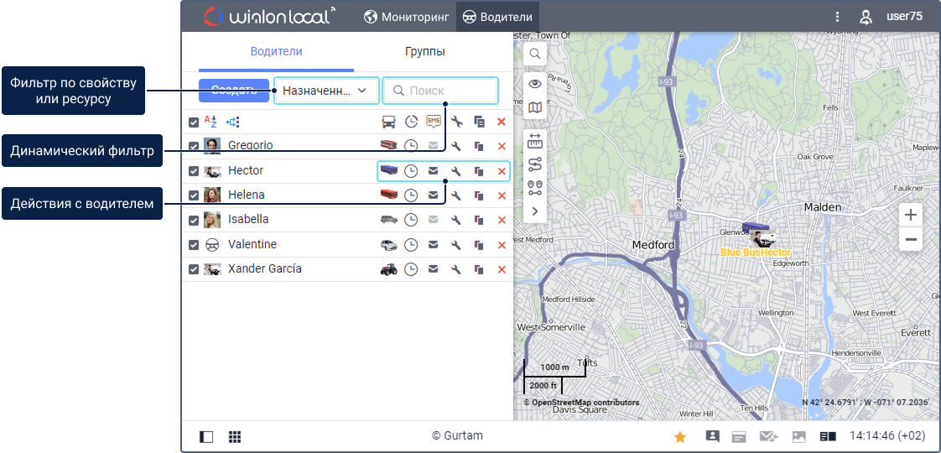Open the user75 account menu

895,16
